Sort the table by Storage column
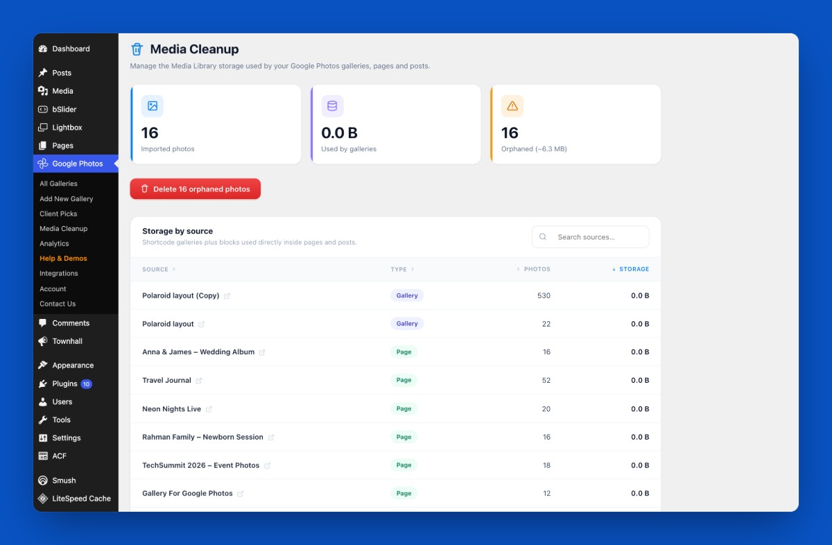Screen dimensions: 832x545 click(631, 269)
